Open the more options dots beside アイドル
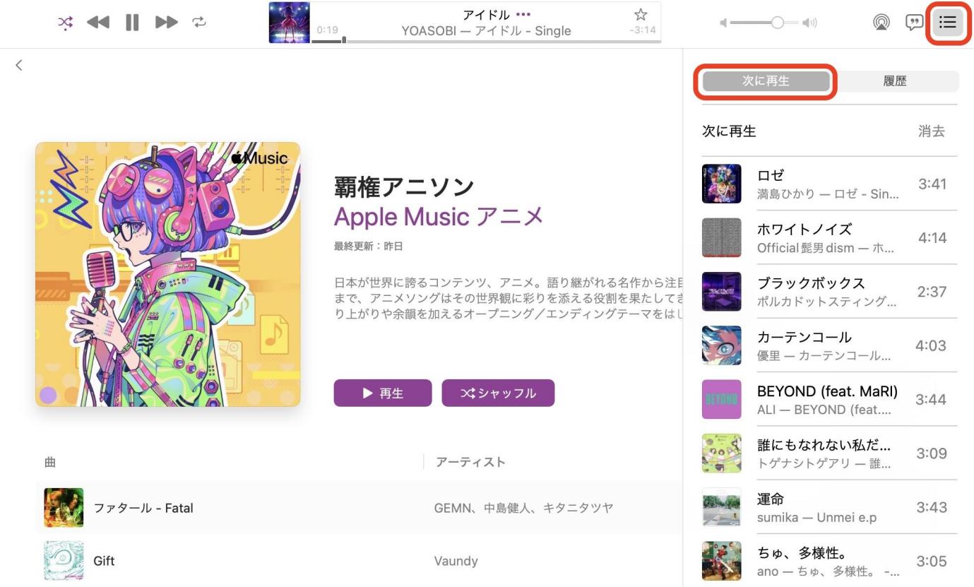This screenshot has height=587, width=974. pyautogui.click(x=523, y=14)
